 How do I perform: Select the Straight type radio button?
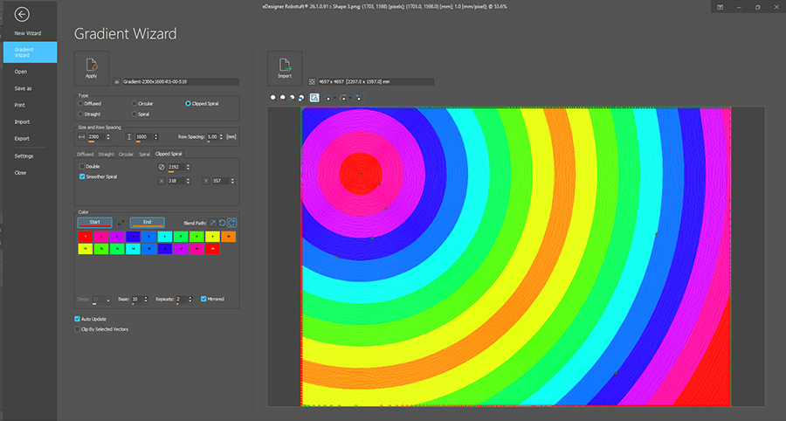click(x=80, y=114)
